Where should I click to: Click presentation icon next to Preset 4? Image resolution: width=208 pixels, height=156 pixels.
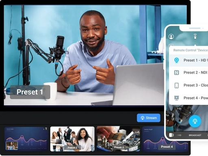pyautogui.click(x=177, y=98)
